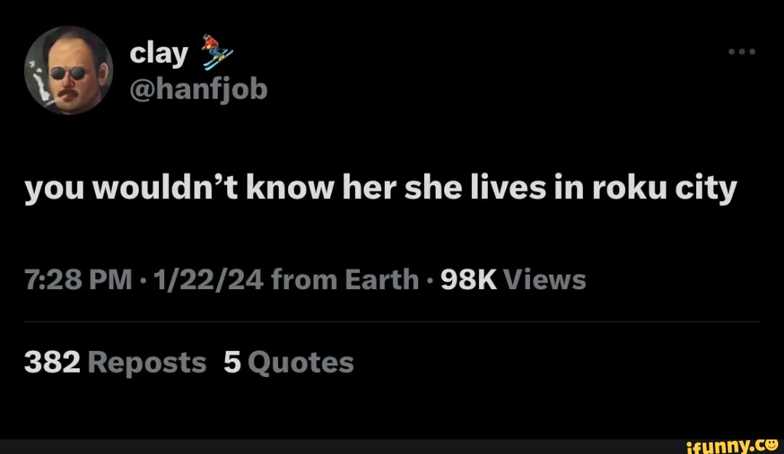Click the Quotes label
Viewport: 784px width, 454px height.
coord(301,363)
